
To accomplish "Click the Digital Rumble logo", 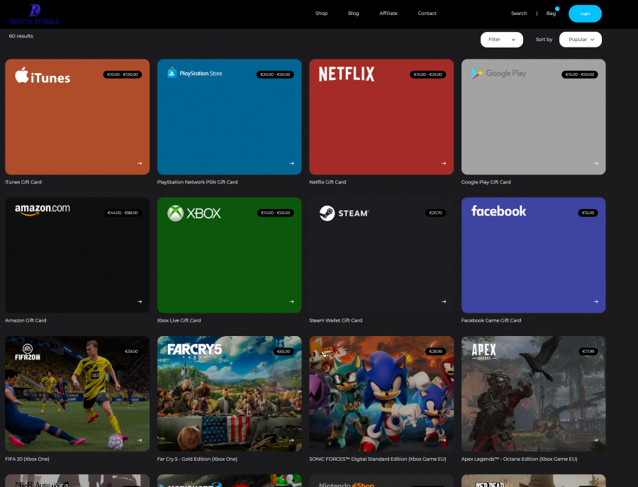I will tap(35, 14).
